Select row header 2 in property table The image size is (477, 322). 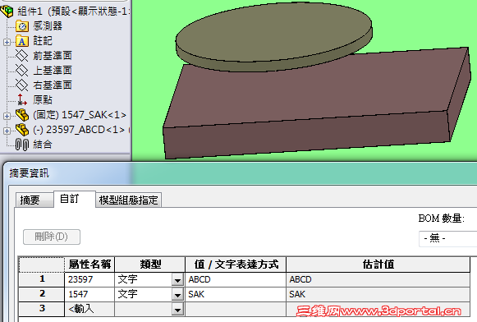(42, 294)
